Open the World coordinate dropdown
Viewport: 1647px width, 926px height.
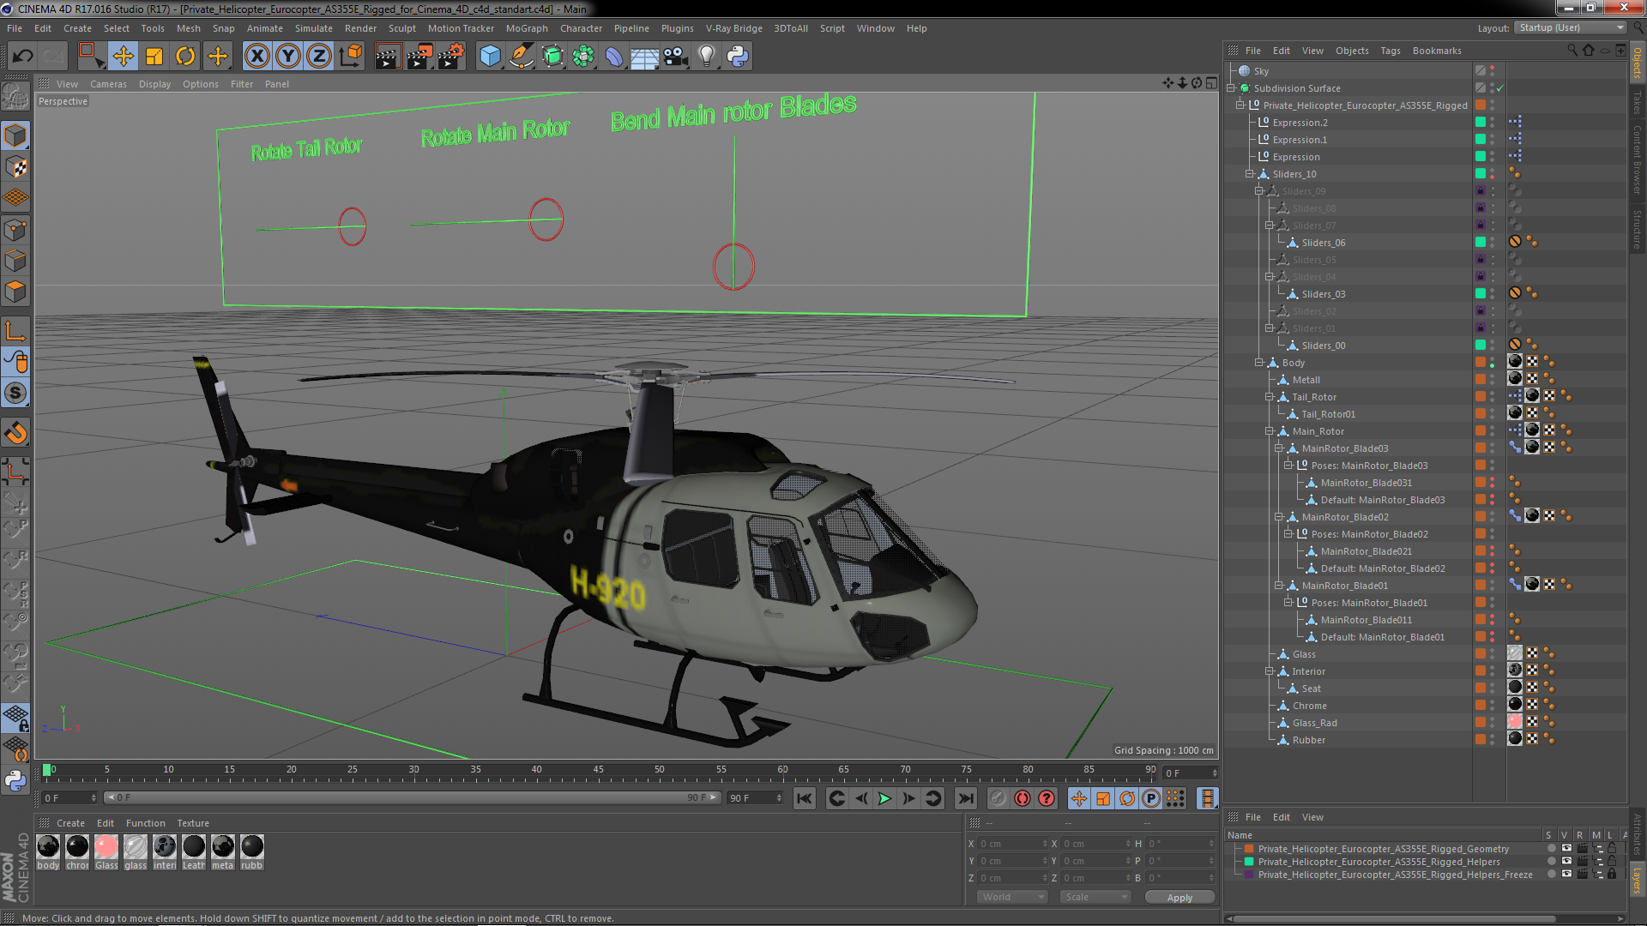1012,897
